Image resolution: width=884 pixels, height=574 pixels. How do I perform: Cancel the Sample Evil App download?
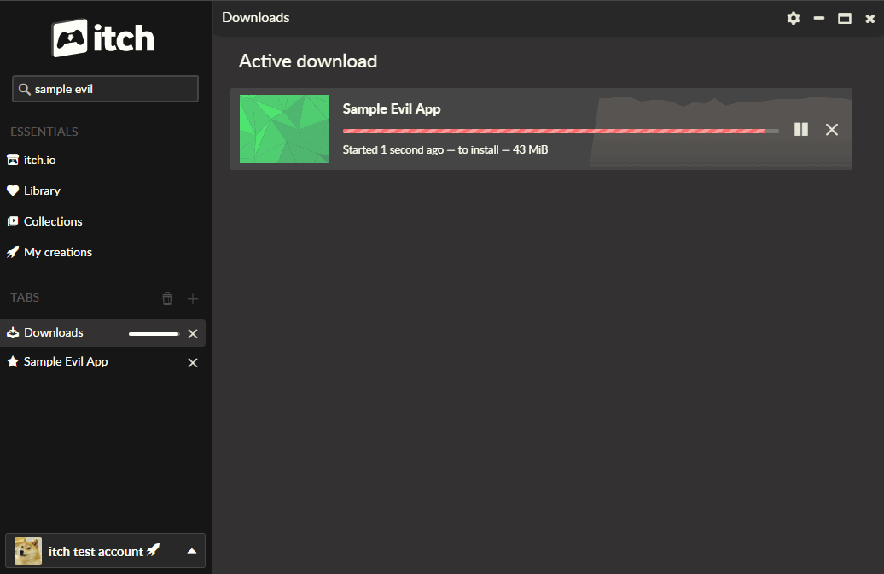tap(832, 129)
